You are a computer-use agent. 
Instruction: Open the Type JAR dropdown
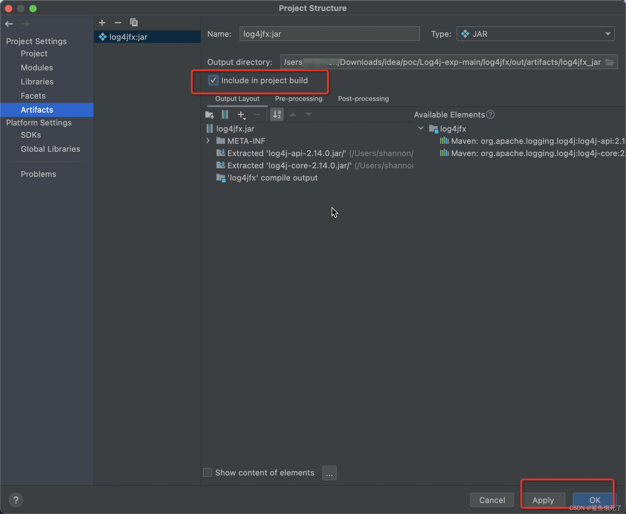pyautogui.click(x=536, y=34)
